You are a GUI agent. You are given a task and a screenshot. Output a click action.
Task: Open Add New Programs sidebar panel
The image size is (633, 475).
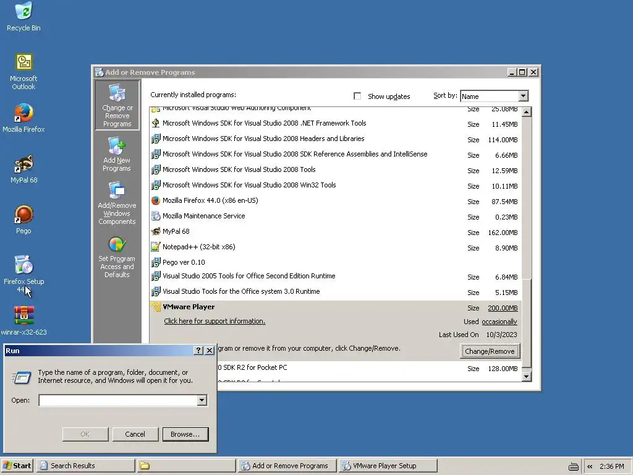(x=117, y=154)
